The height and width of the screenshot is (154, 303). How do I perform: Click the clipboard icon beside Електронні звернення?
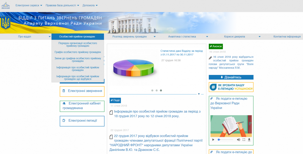(x=64, y=91)
